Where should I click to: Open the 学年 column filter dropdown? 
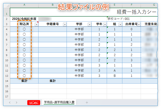105,25
